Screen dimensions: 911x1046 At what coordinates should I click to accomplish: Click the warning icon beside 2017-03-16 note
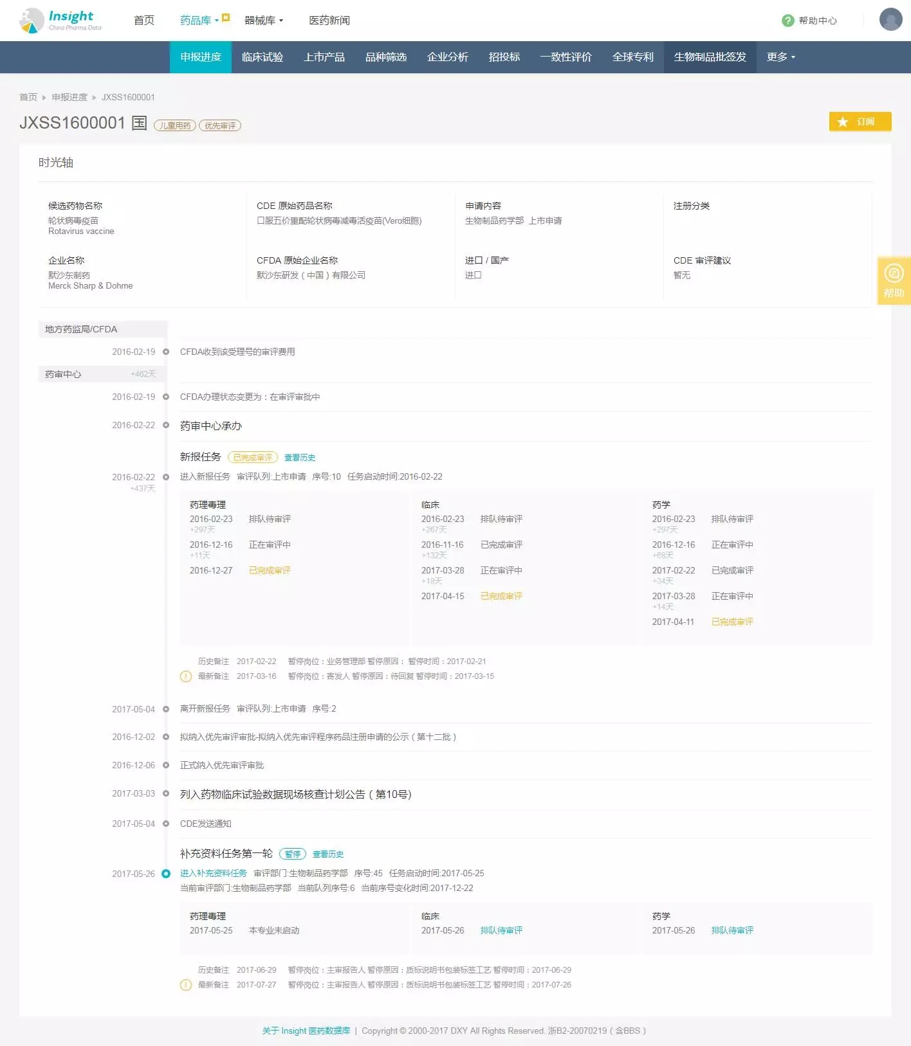coord(186,676)
